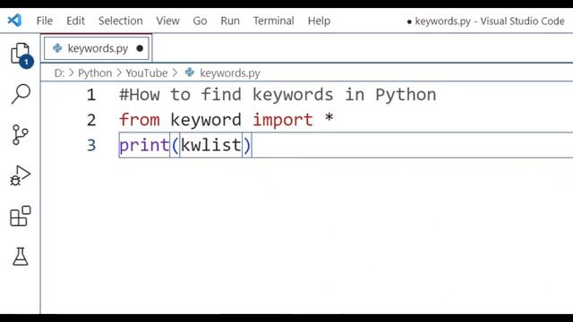The image size is (573, 322).
Task: Click the comment '#How to find keywords in Python'
Action: [278, 96]
